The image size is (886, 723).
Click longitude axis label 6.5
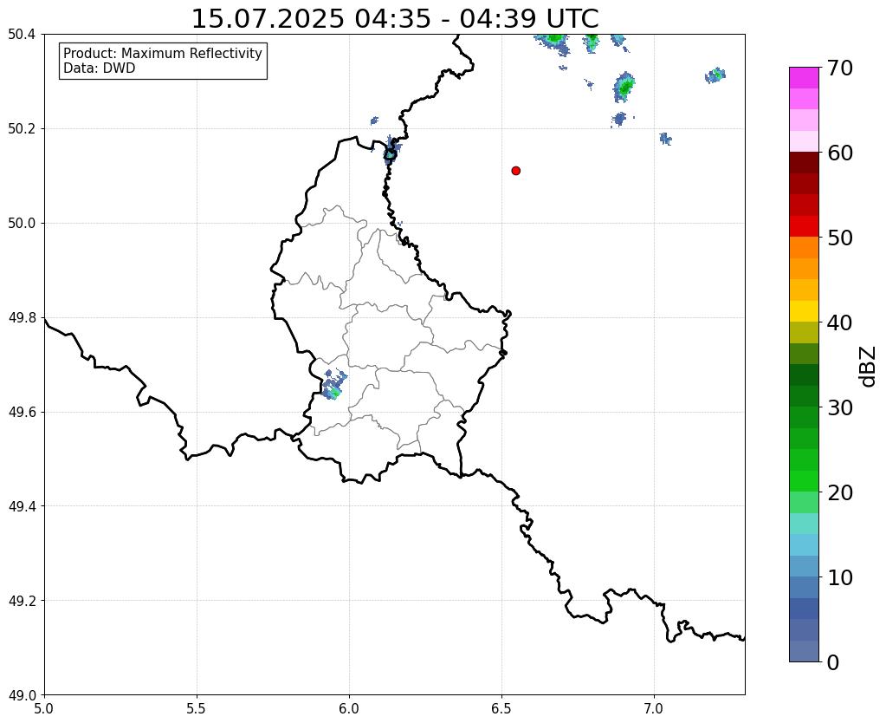point(501,709)
